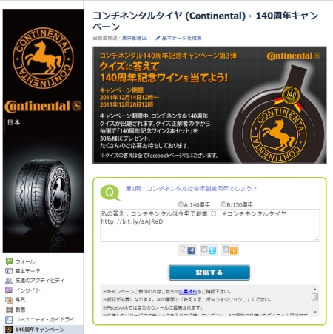Click scrollbar up arrow in notes box
This screenshot has height=334, width=333.
coord(315,289)
